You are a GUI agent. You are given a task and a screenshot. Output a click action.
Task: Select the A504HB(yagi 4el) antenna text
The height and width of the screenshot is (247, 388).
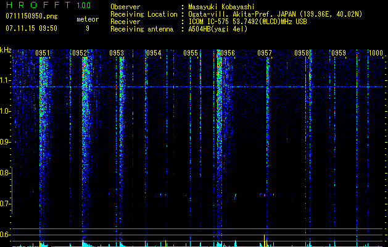coord(218,29)
